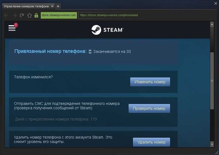The image size is (219, 155).
Task: Close the window with the X button
Action: (216, 4)
